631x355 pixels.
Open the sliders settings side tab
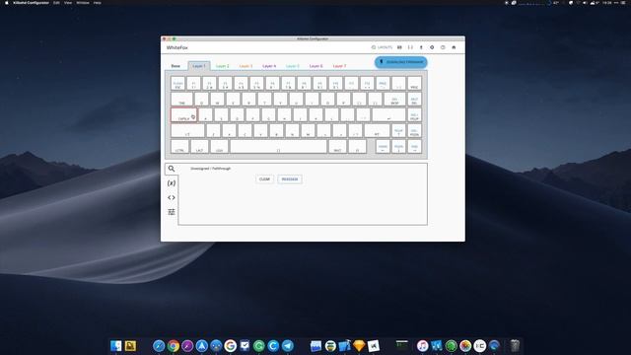click(172, 212)
